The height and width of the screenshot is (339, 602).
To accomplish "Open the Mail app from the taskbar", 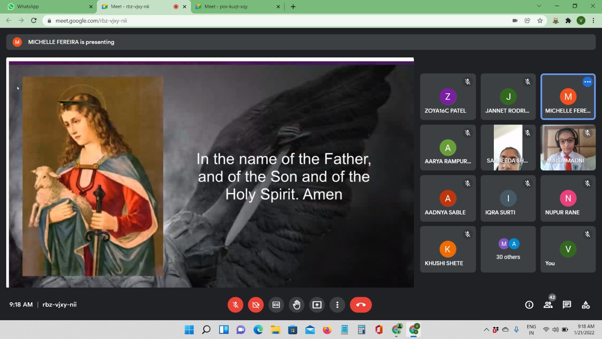I will click(310, 330).
